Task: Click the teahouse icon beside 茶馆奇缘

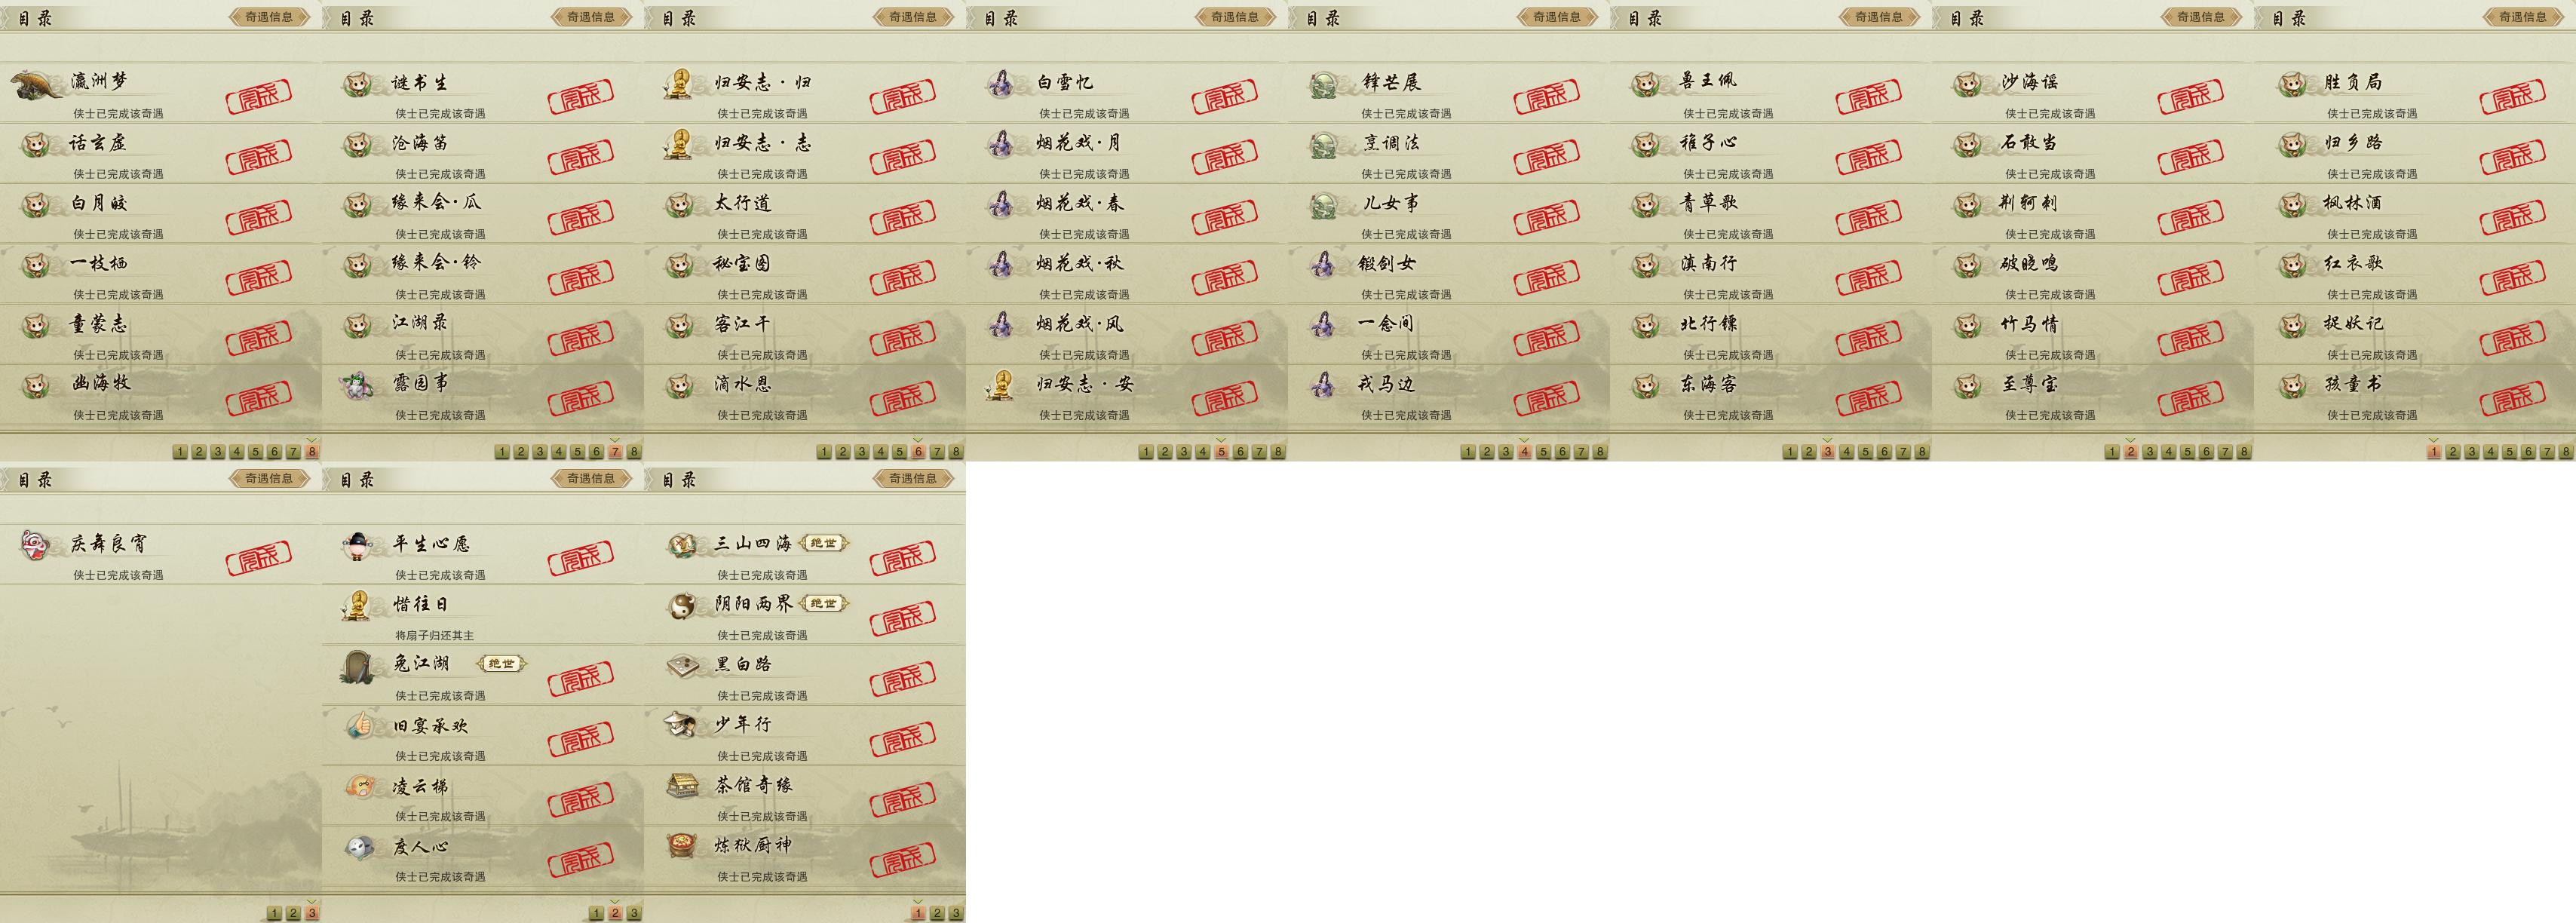Action: (x=682, y=786)
